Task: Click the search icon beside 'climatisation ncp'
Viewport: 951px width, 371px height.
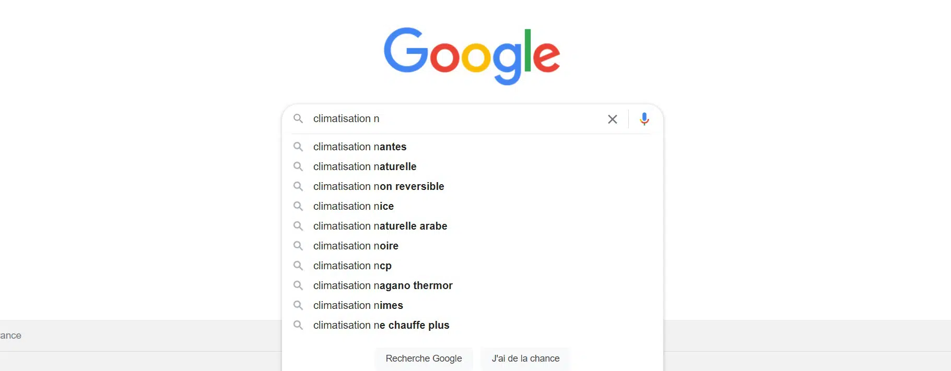Action: (298, 266)
